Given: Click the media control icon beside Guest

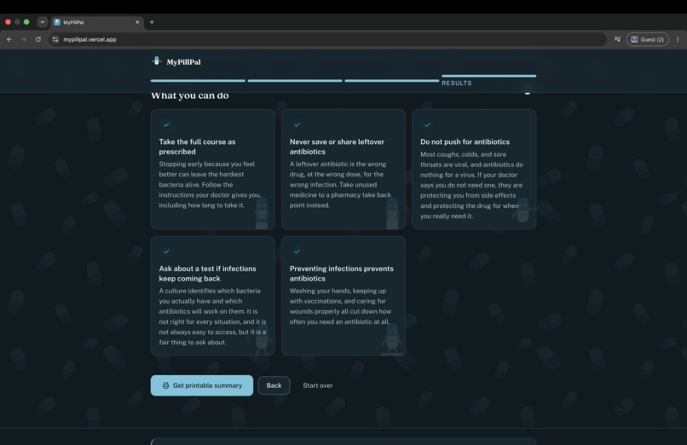Looking at the screenshot, I should 617,39.
